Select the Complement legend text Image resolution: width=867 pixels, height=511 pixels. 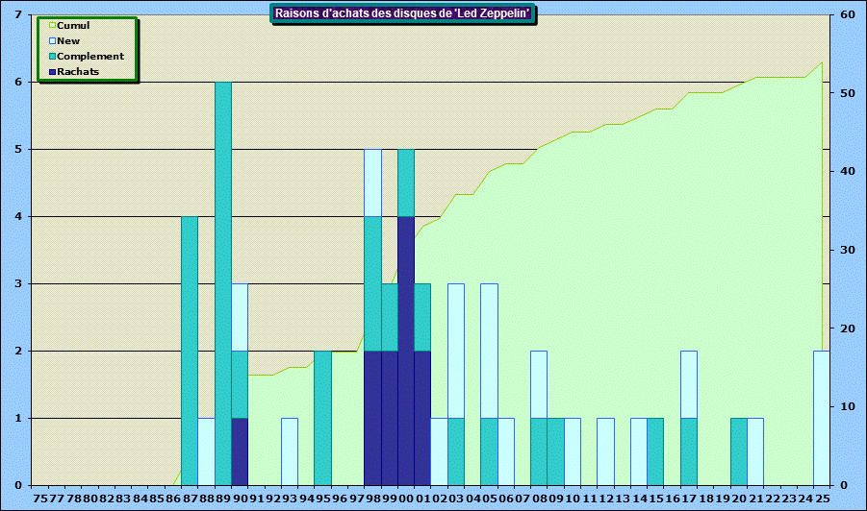pos(89,57)
